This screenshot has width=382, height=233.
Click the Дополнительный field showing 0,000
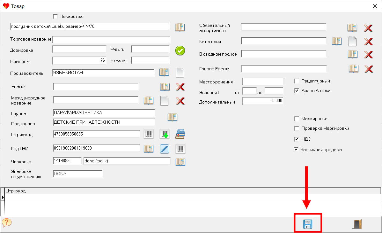coord(263,101)
